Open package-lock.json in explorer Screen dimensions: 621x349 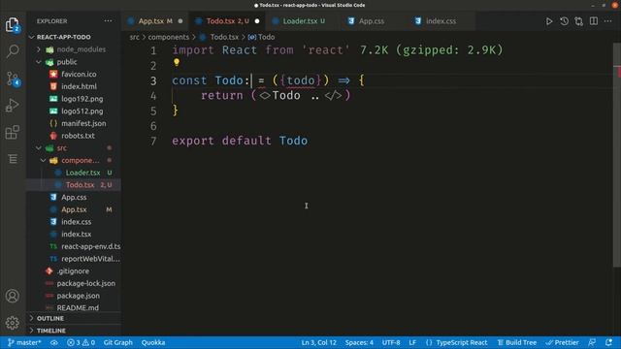(x=86, y=283)
